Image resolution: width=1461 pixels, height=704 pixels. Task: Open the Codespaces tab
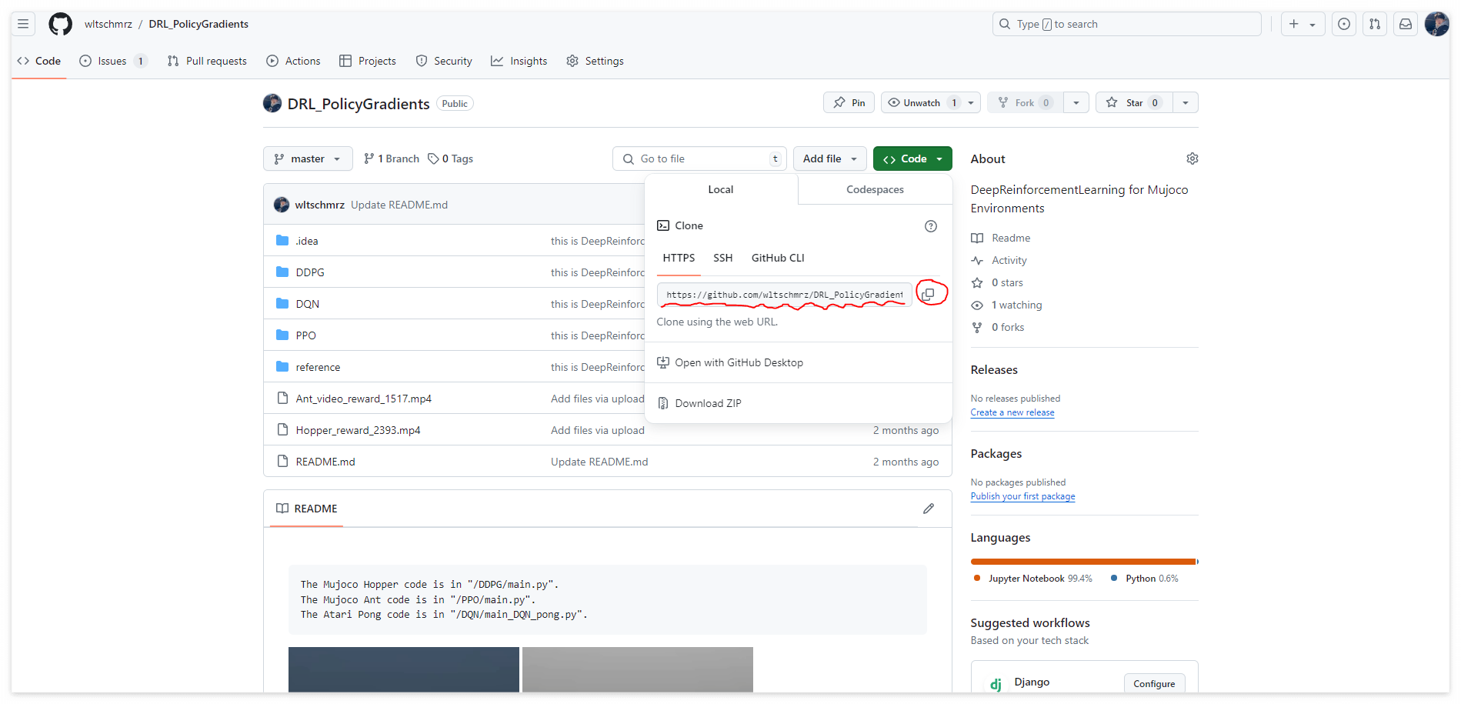874,189
